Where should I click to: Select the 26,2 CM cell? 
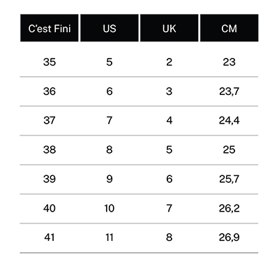pyautogui.click(x=229, y=208)
